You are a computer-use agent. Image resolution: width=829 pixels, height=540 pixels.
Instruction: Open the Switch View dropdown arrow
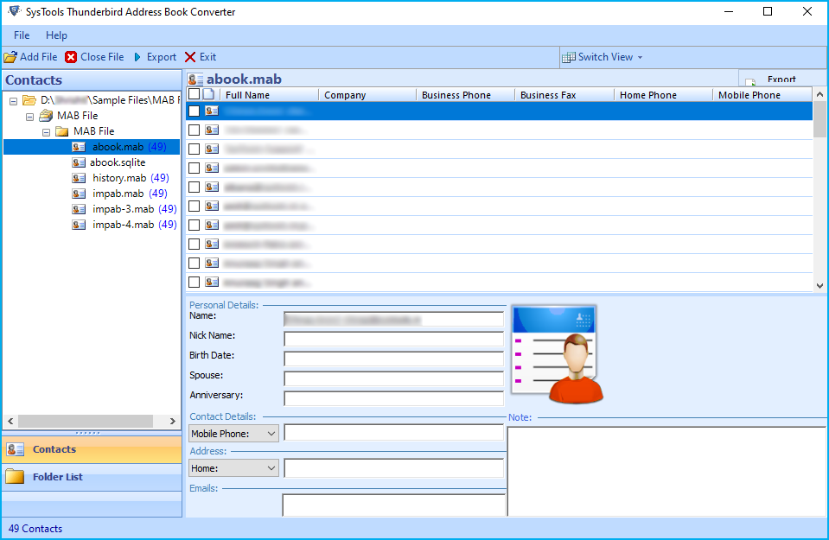click(x=641, y=57)
